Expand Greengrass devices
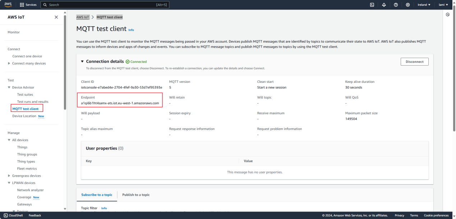This screenshot has width=456, height=219. pos(9,176)
